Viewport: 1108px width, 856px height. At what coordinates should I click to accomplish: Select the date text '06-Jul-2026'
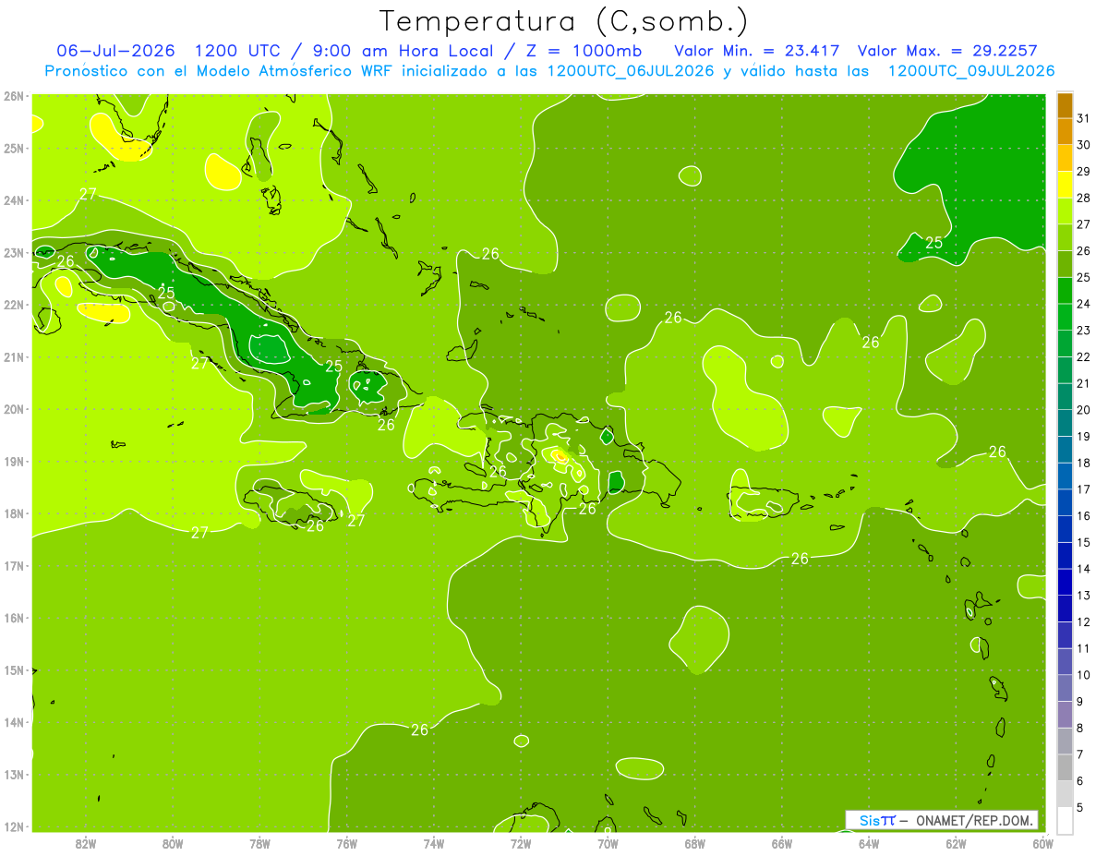[114, 50]
